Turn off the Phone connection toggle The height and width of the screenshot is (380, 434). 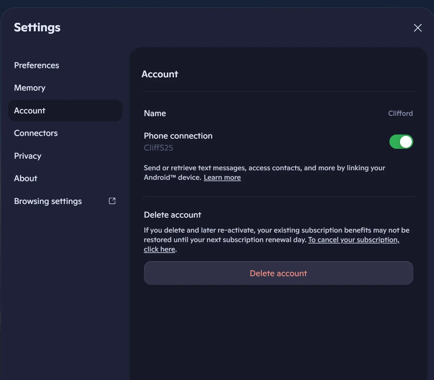pyautogui.click(x=401, y=142)
